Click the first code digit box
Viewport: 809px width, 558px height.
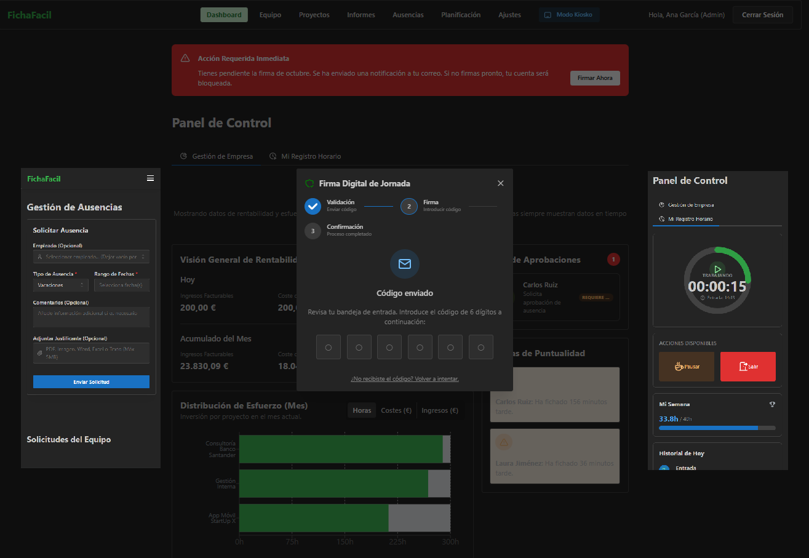tap(329, 347)
